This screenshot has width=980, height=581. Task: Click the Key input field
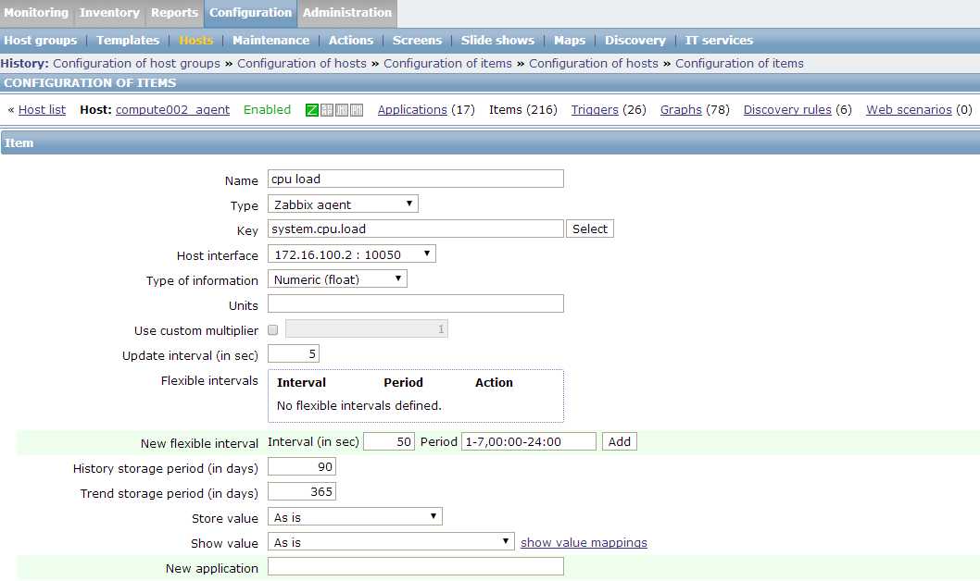pyautogui.click(x=416, y=229)
